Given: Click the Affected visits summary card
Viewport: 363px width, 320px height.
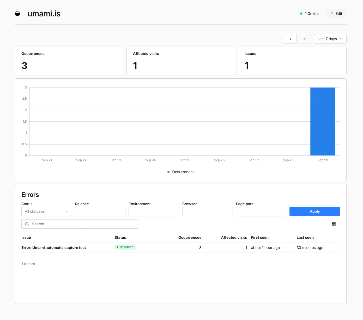Looking at the screenshot, I should (x=181, y=61).
